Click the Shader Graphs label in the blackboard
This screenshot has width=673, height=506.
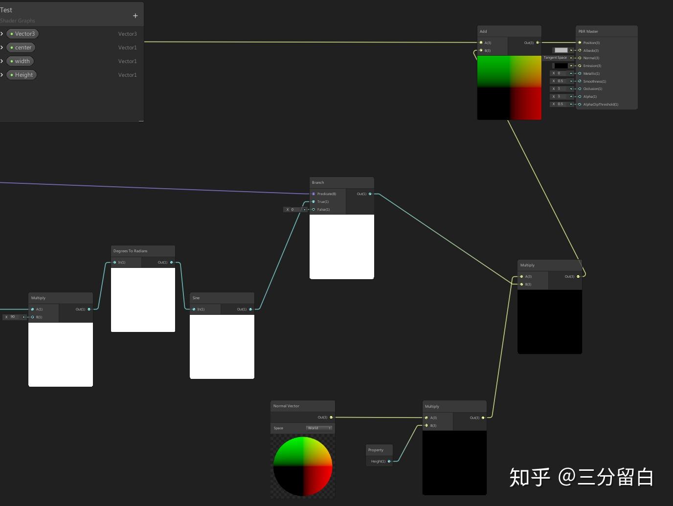coord(18,21)
